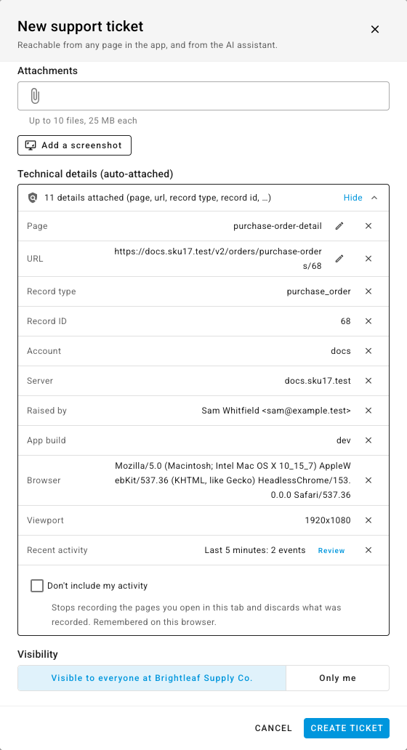Screen dimensions: 407x750
Task: Remove the Record ID detail
Action: pyautogui.click(x=368, y=321)
